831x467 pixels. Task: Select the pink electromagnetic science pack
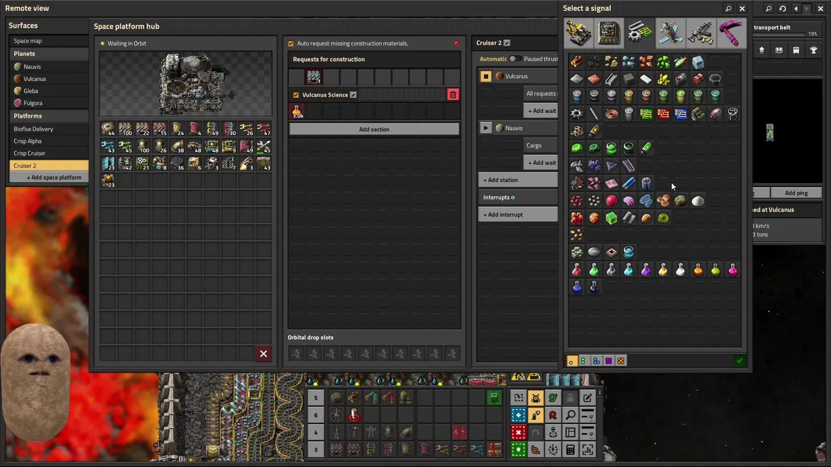[732, 269]
